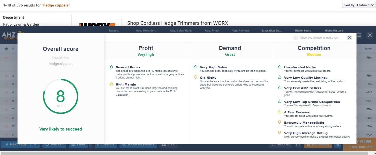Star the product in row 4
The height and width of the screenshot is (155, 376).
tap(6, 93)
